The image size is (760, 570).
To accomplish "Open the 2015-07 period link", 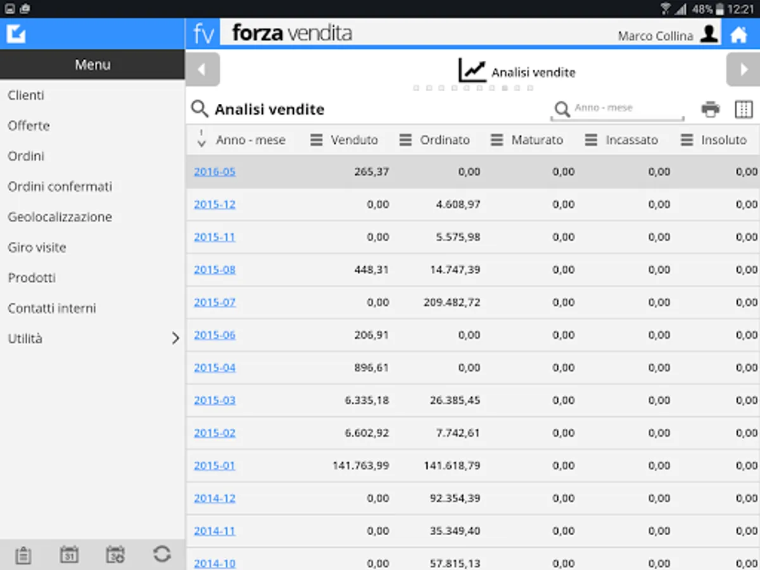I will [x=215, y=302].
